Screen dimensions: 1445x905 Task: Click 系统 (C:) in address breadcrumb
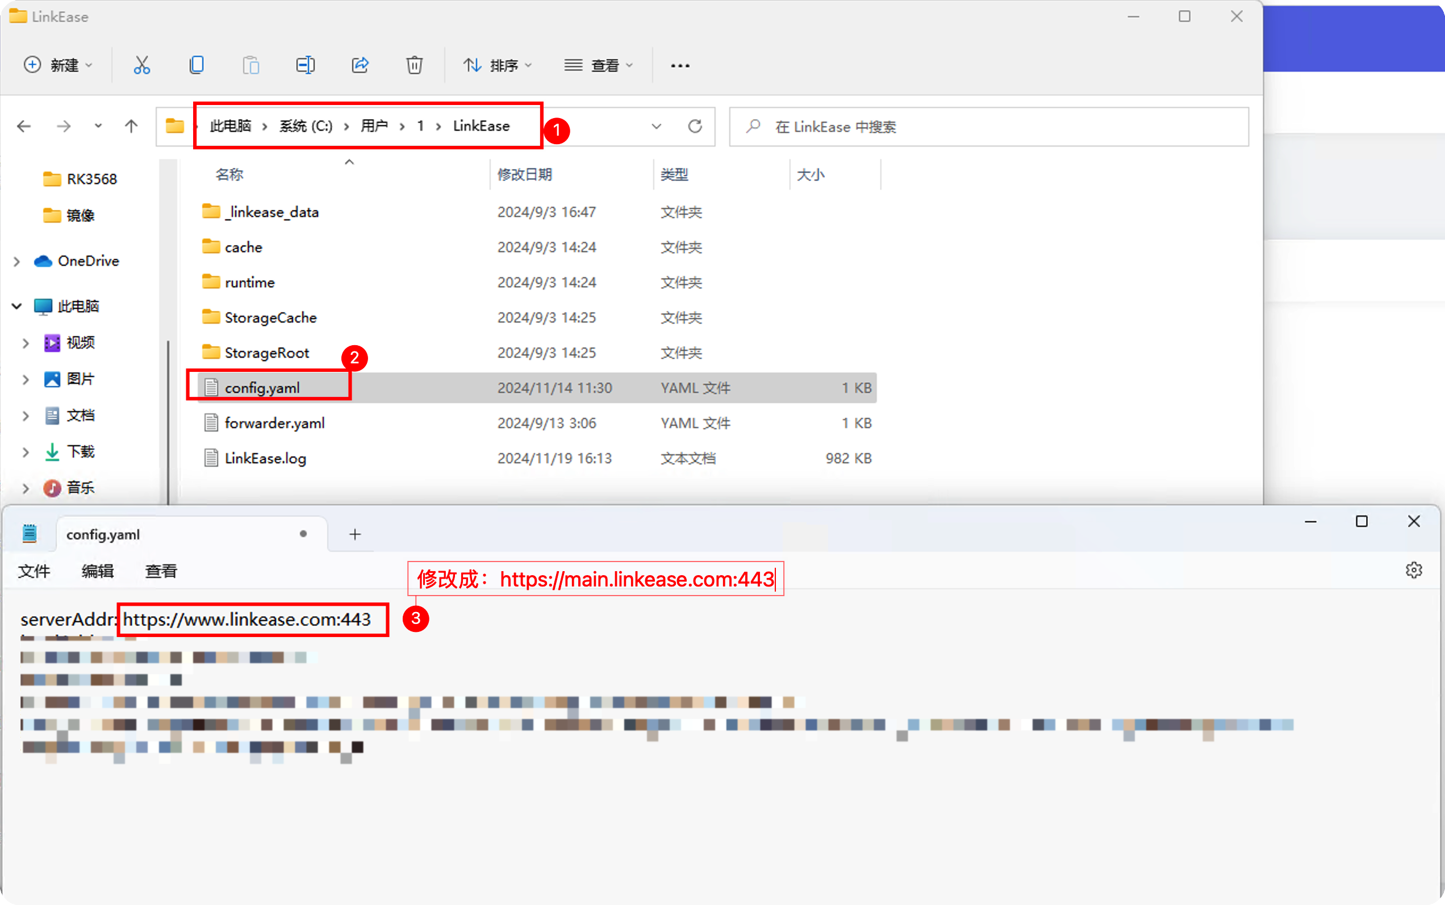point(306,125)
